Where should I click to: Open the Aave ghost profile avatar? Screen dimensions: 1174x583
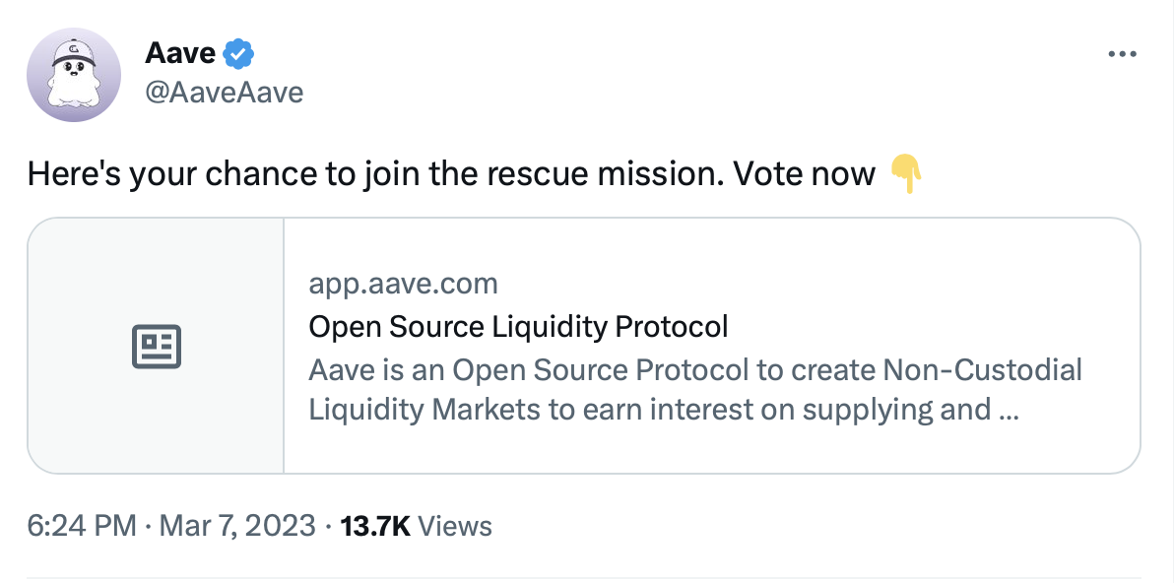[x=73, y=75]
